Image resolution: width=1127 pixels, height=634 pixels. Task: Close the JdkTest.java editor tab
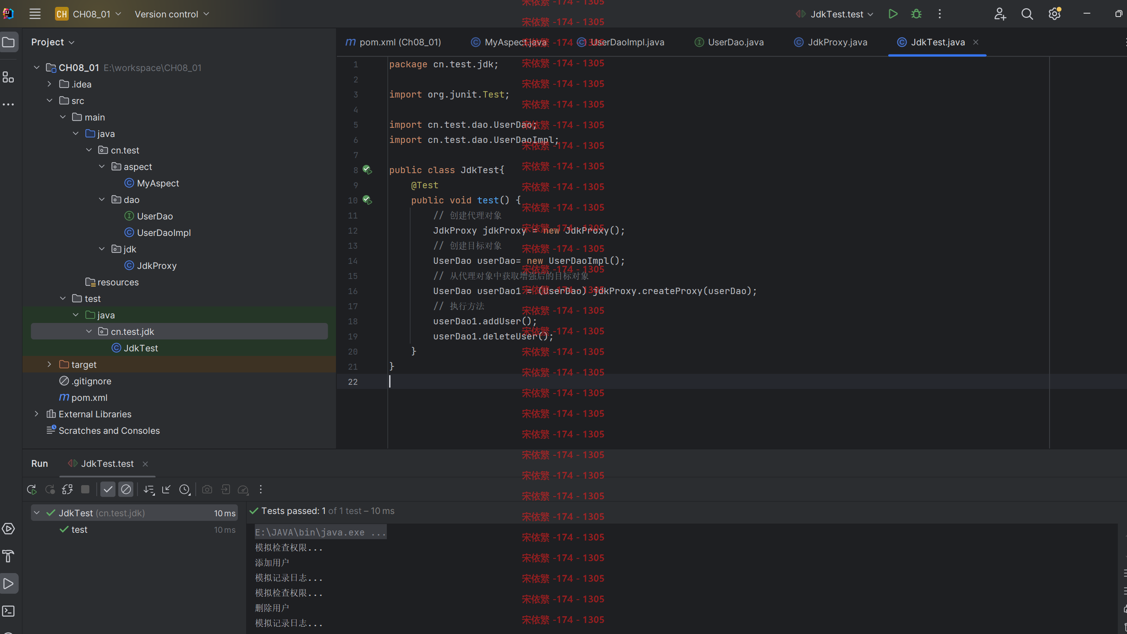click(x=976, y=42)
